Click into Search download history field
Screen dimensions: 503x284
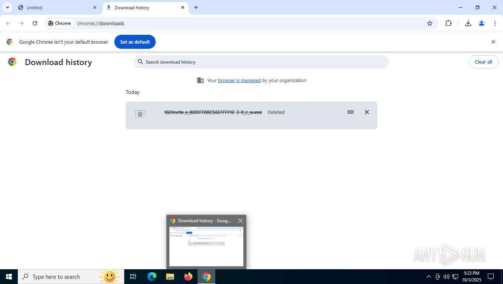261,62
